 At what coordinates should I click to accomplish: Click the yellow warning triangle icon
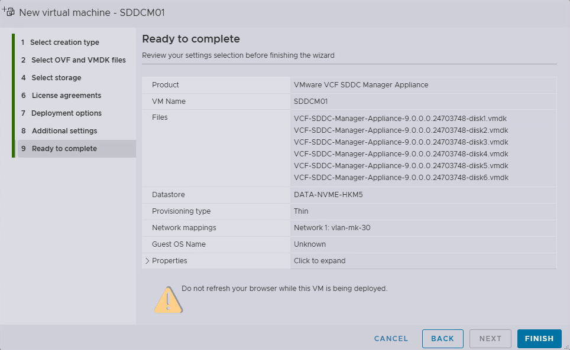(169, 299)
